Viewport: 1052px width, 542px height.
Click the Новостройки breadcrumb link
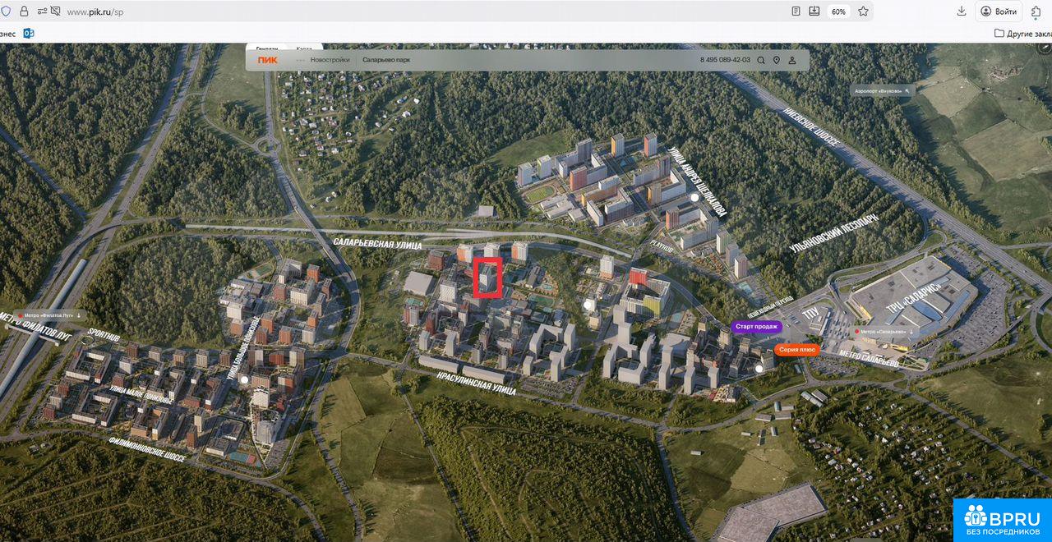(x=330, y=60)
